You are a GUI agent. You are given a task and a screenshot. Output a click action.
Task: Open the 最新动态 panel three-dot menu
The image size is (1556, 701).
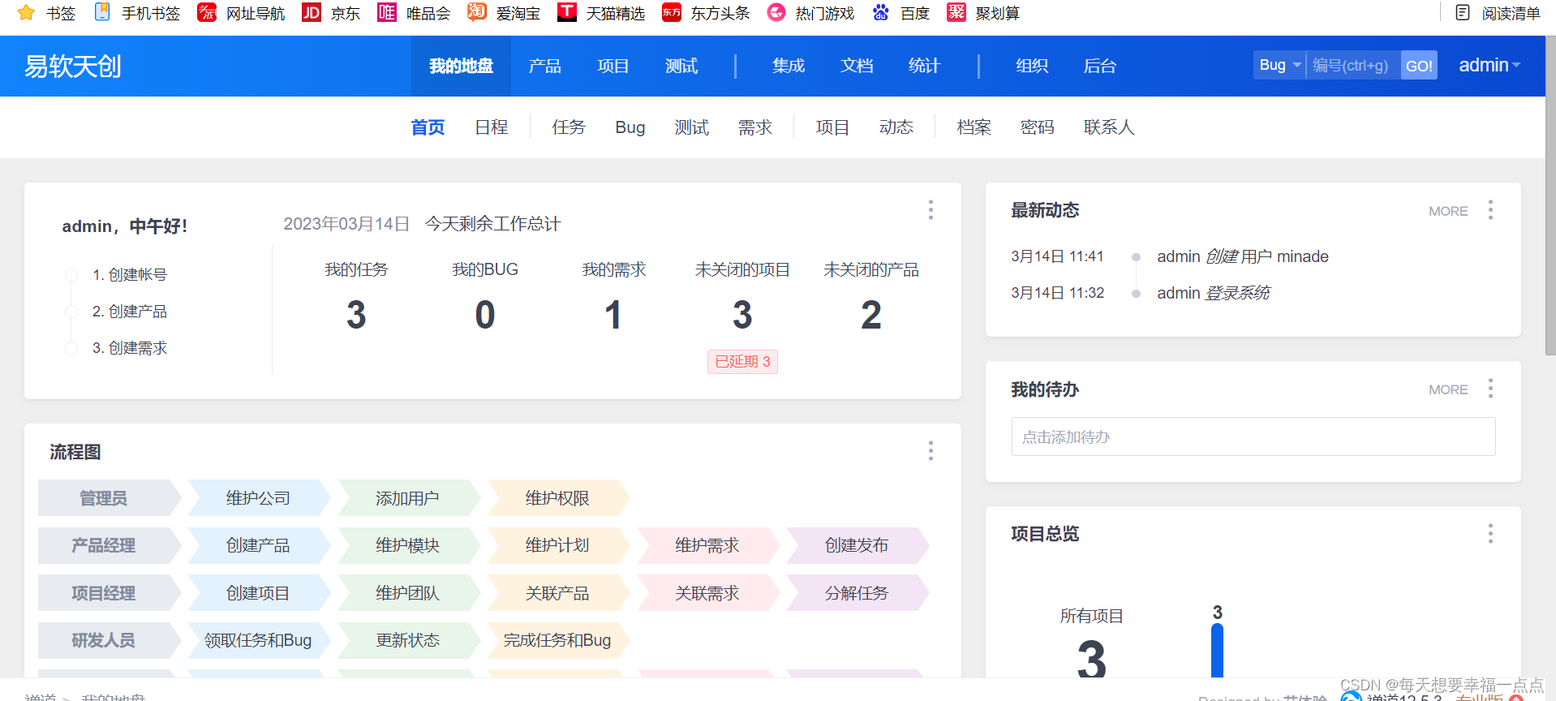click(x=1490, y=210)
